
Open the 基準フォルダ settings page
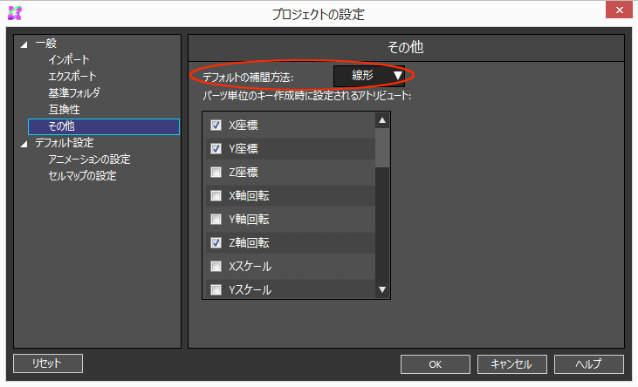pos(74,93)
